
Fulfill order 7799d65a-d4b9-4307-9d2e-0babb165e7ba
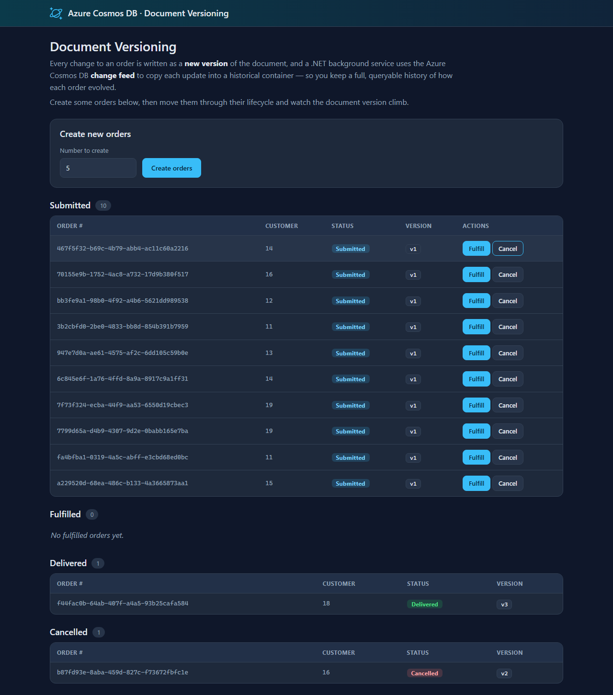[x=477, y=431]
